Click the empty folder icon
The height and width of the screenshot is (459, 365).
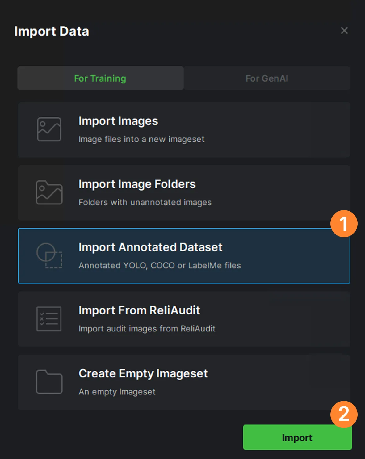click(x=49, y=382)
